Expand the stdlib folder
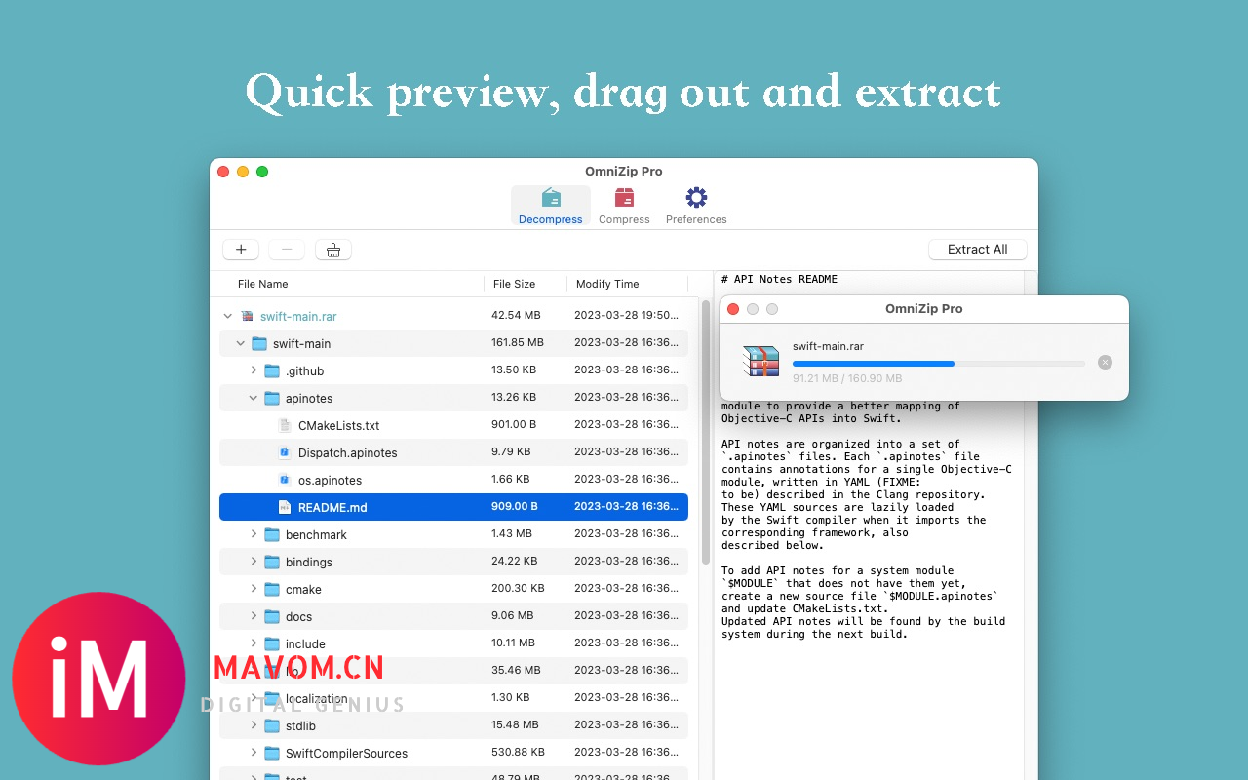 [253, 725]
